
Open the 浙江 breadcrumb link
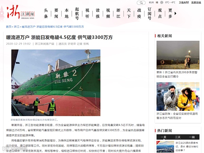coord(16,27)
